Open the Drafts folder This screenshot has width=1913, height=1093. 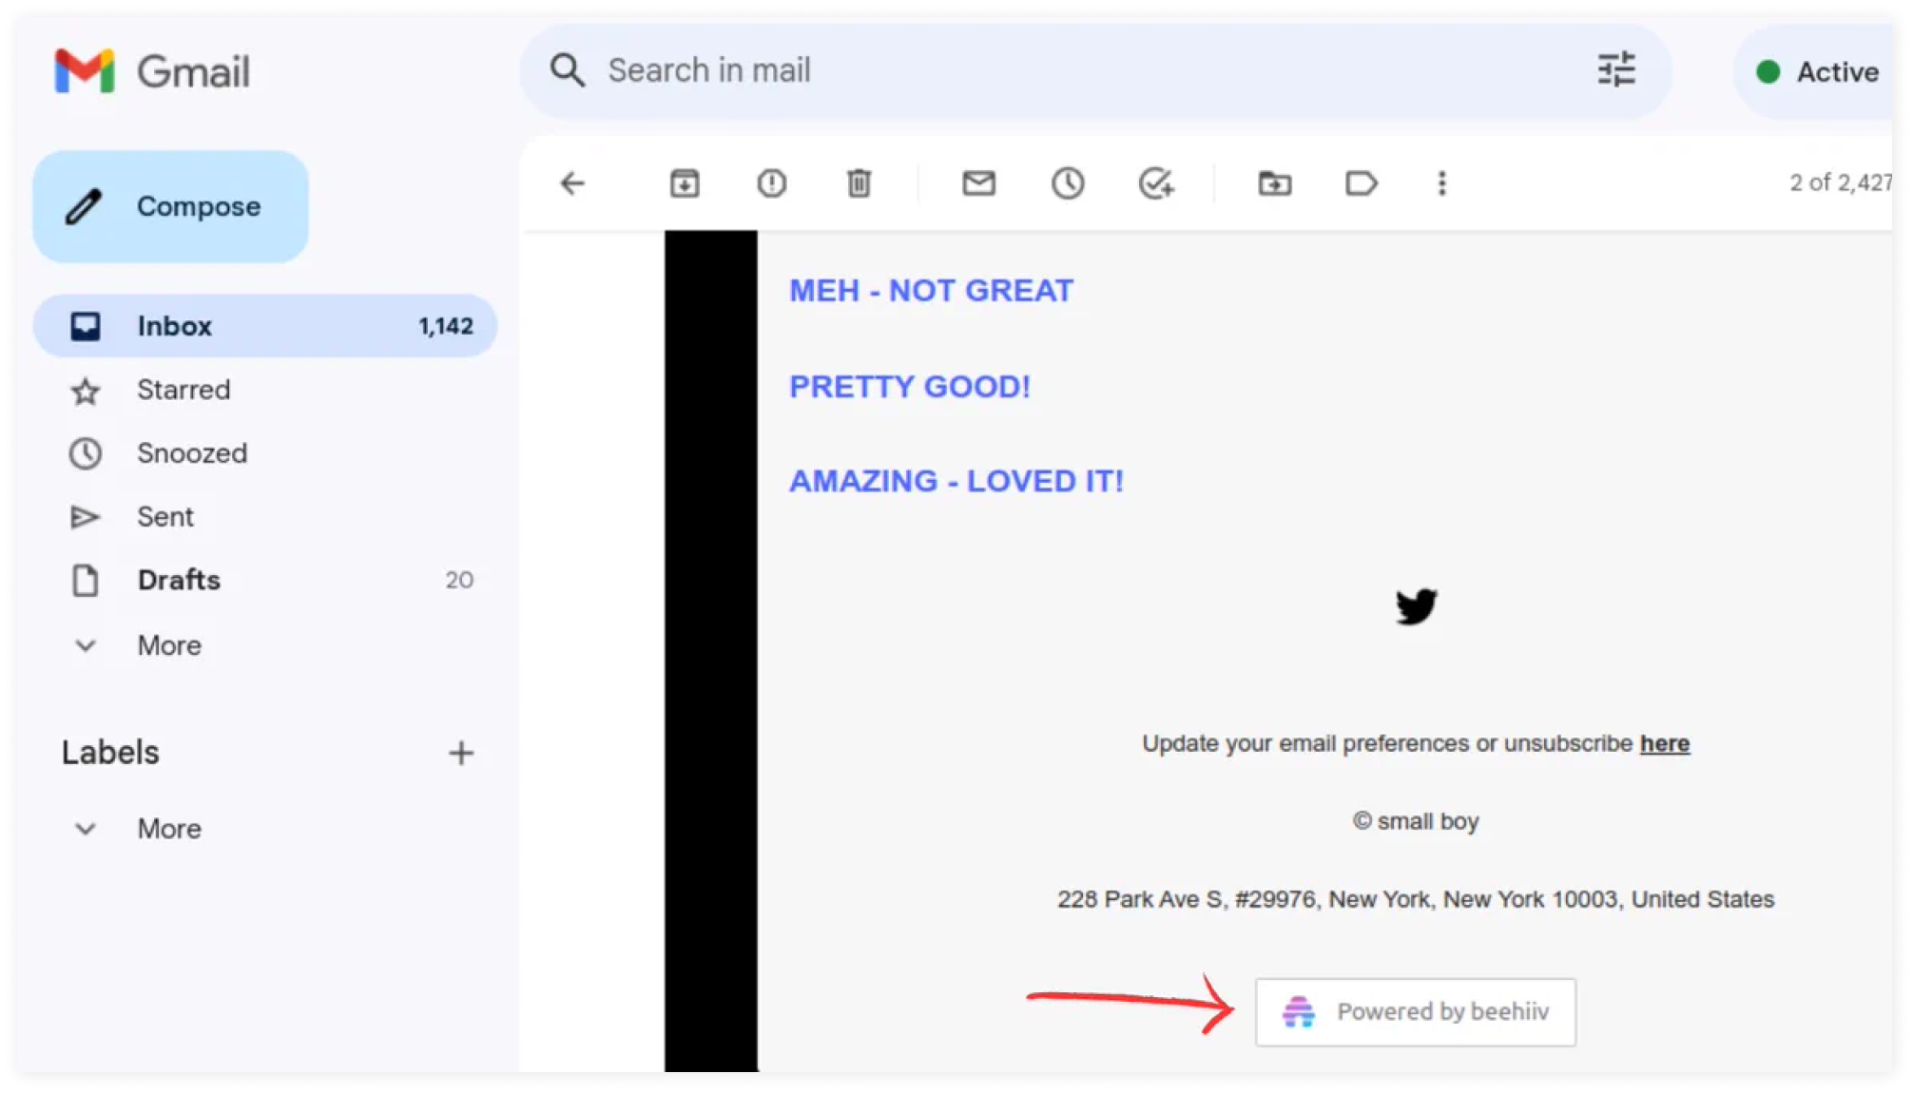tap(179, 580)
